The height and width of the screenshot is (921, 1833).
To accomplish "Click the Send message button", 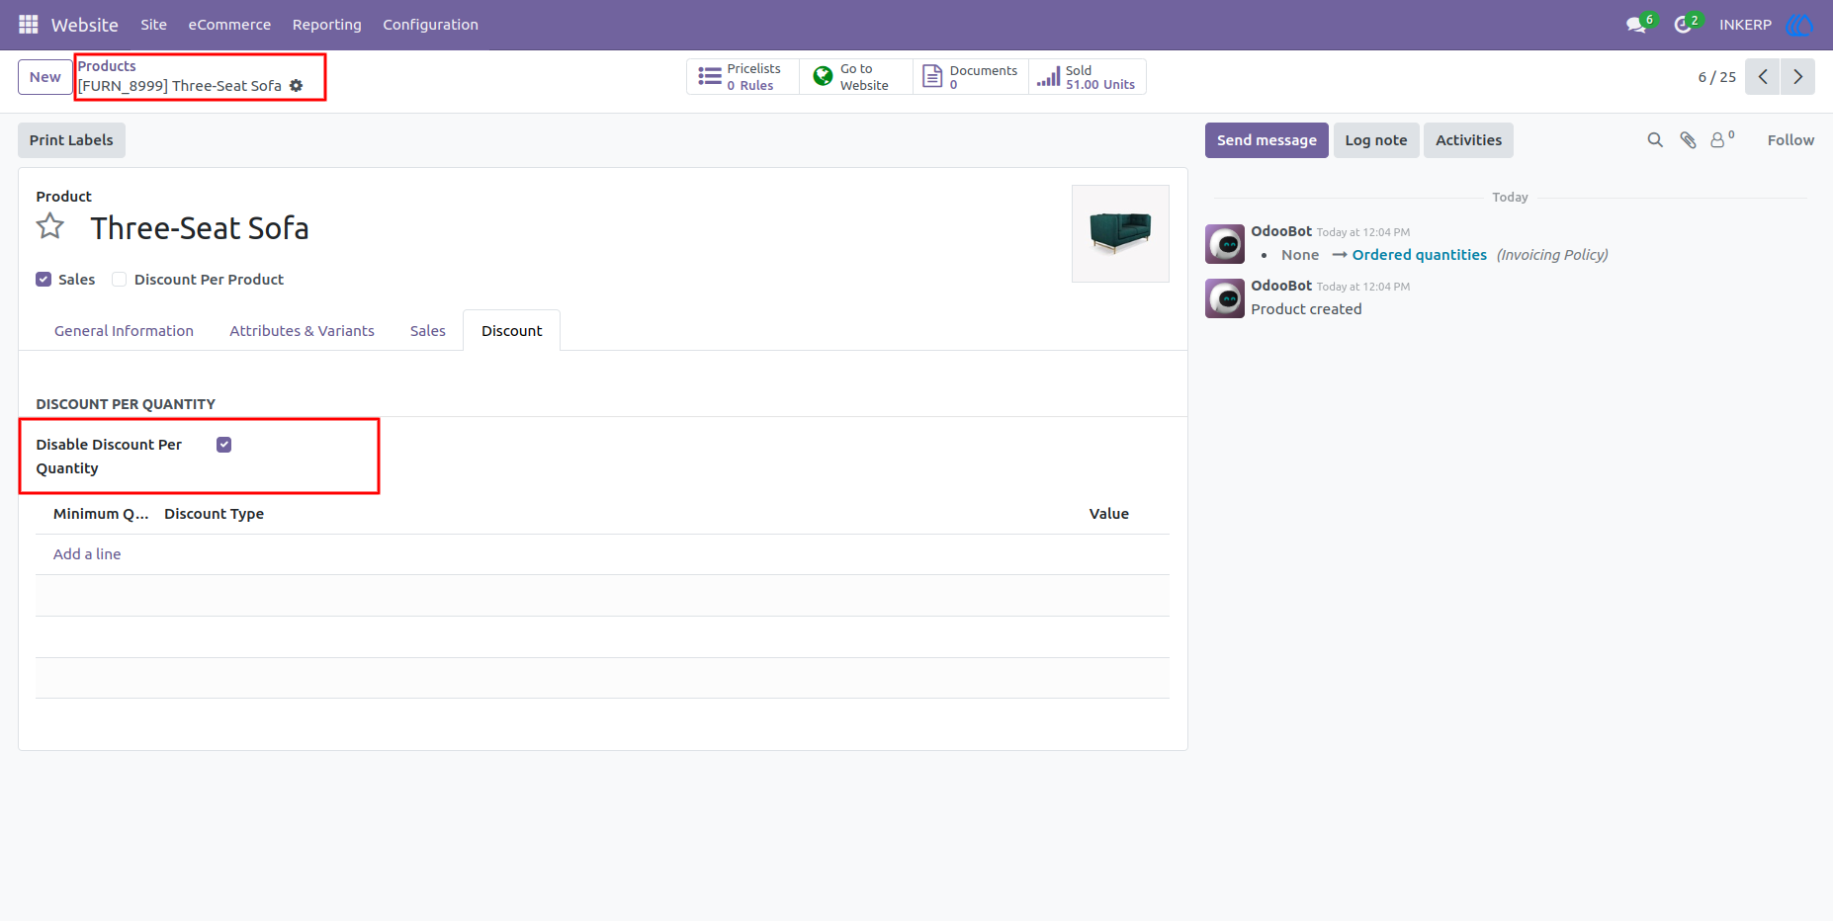I will click(x=1266, y=140).
